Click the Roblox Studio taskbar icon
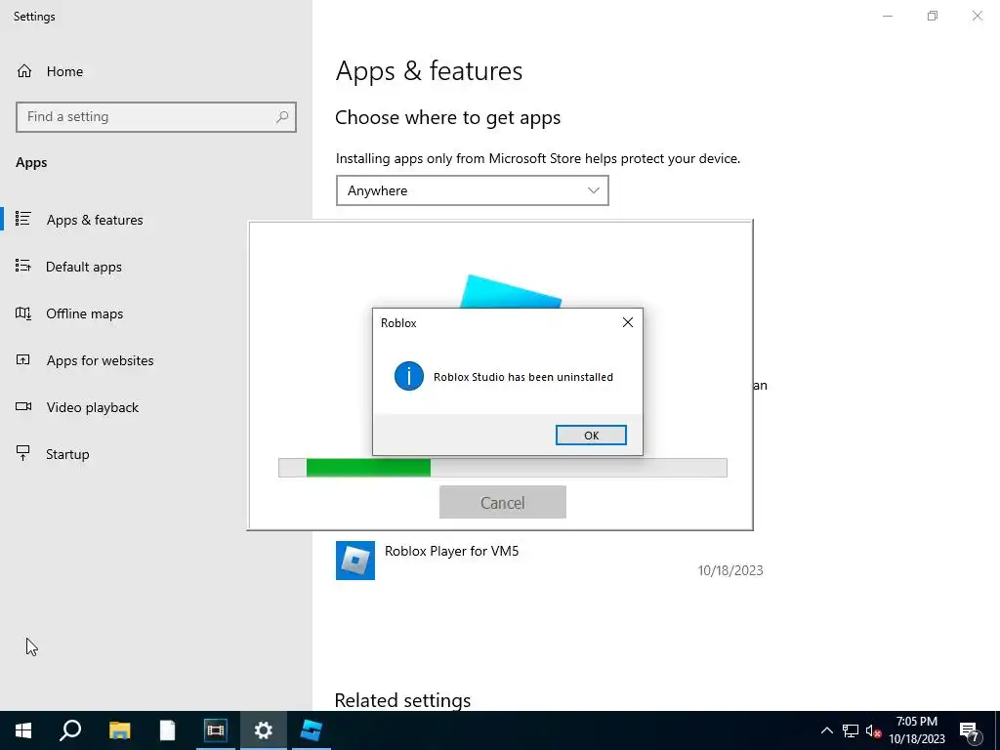 pos(312,730)
